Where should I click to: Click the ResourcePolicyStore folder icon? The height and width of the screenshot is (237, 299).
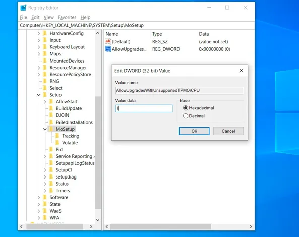pyautogui.click(x=45, y=74)
